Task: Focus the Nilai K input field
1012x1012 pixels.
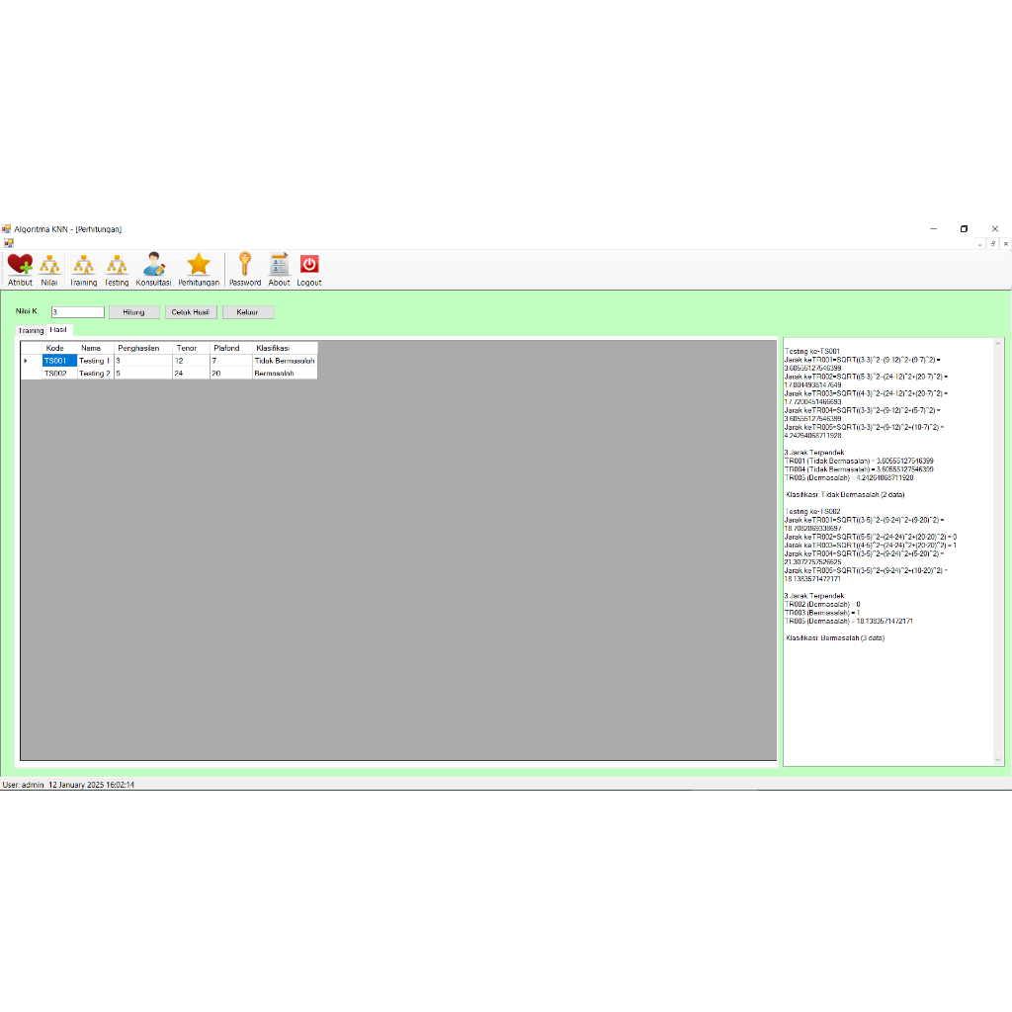Action: pos(78,312)
